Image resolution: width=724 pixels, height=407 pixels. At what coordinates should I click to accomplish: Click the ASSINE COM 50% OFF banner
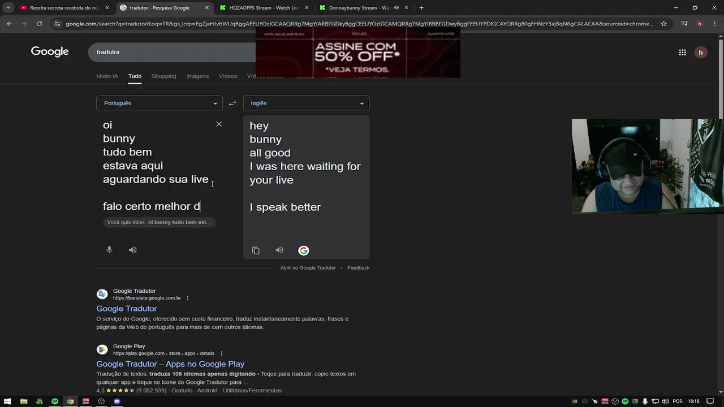coord(357,53)
